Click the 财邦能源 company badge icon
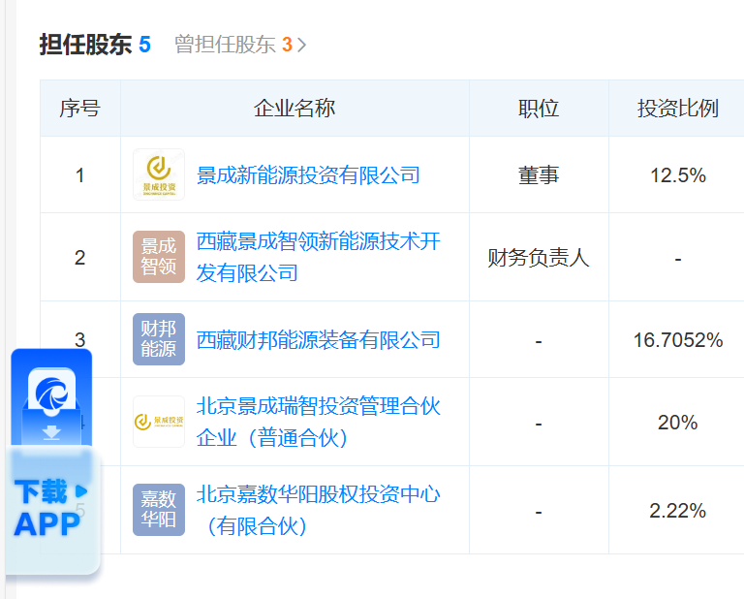 pos(158,339)
